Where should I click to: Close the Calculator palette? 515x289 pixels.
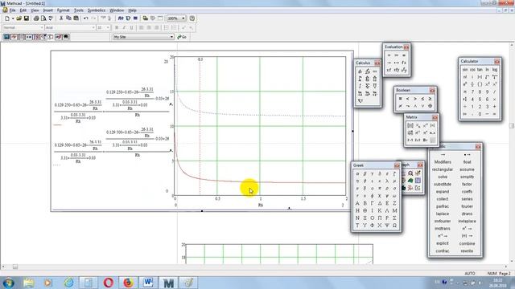(497, 62)
